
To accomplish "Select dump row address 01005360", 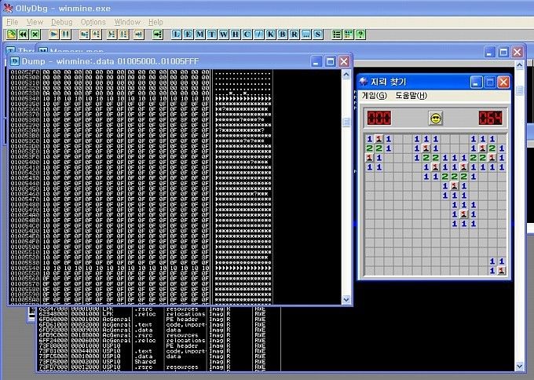I will point(25,109).
